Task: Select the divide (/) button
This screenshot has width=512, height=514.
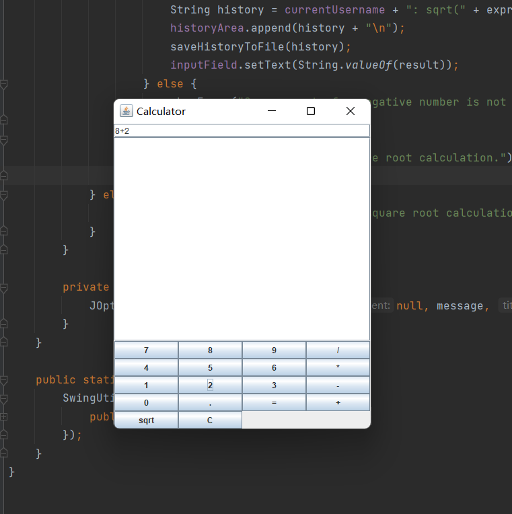Action: coord(338,350)
